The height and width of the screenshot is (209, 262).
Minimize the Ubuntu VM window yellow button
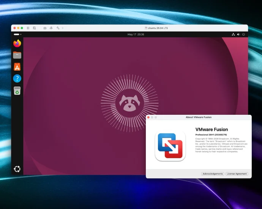pyautogui.click(x=18, y=28)
